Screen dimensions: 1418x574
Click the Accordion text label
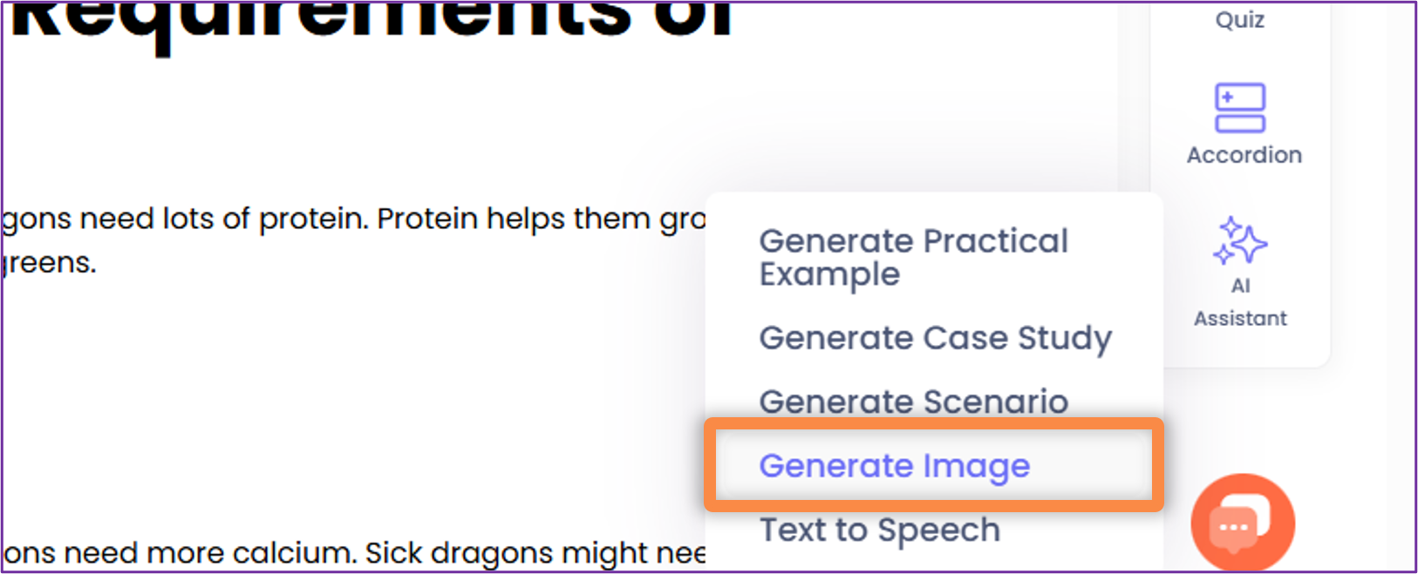1244,155
